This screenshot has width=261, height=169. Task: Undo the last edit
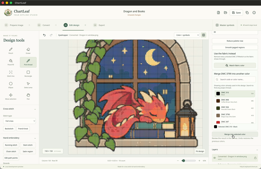click(x=44, y=35)
